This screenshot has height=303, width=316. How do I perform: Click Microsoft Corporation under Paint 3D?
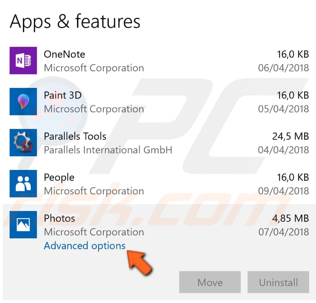[94, 109]
